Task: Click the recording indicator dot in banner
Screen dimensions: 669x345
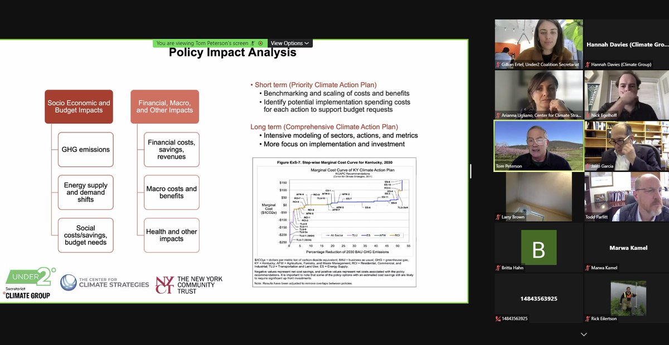Action: tap(261, 43)
